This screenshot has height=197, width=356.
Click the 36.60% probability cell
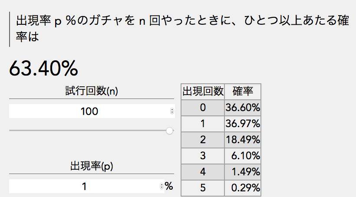[x=243, y=108]
